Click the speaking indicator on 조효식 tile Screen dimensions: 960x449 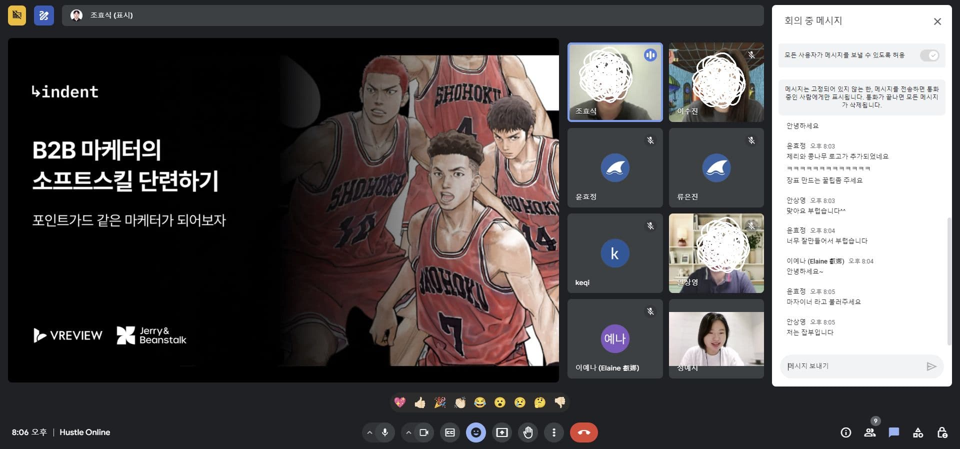click(x=650, y=55)
